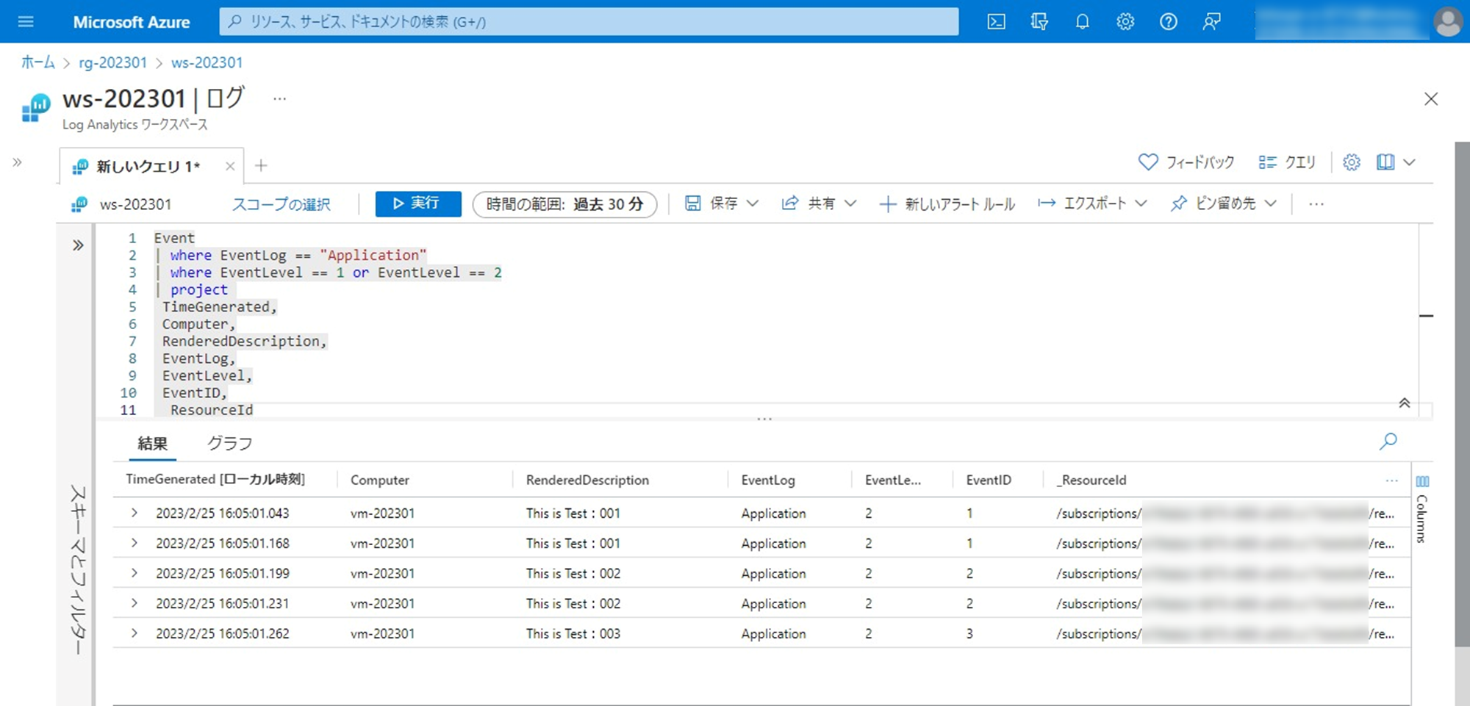
Task: Expand the row at 16:05:01.199
Action: 135,573
